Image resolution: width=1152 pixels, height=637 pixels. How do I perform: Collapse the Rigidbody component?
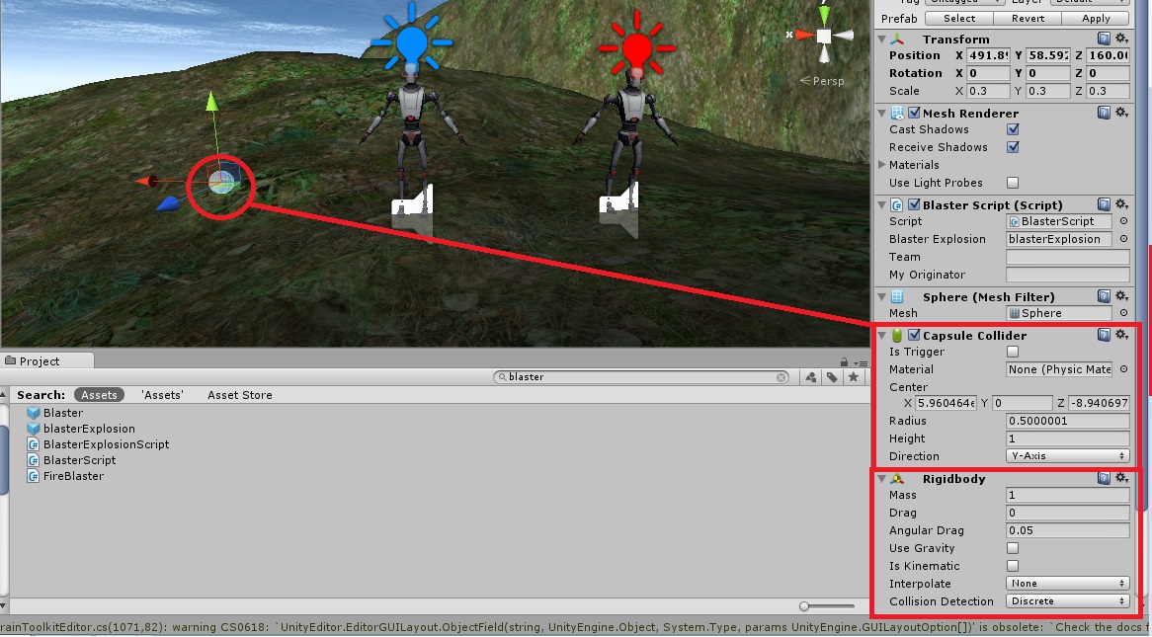(881, 478)
